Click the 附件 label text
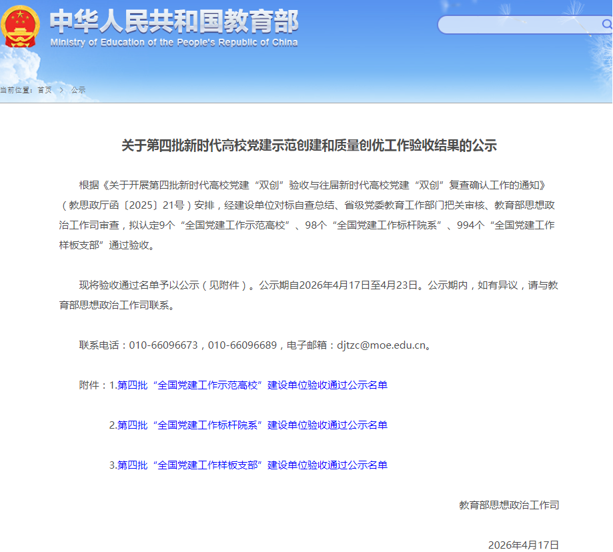 pyautogui.click(x=93, y=385)
